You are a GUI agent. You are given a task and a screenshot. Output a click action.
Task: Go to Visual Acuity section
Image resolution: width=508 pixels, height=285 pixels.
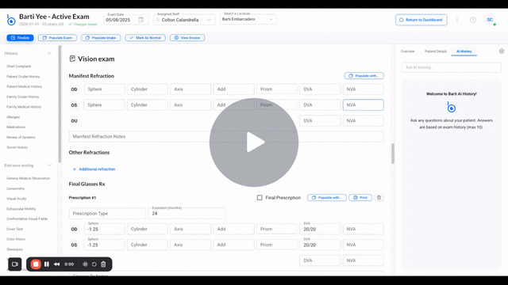(x=17, y=199)
